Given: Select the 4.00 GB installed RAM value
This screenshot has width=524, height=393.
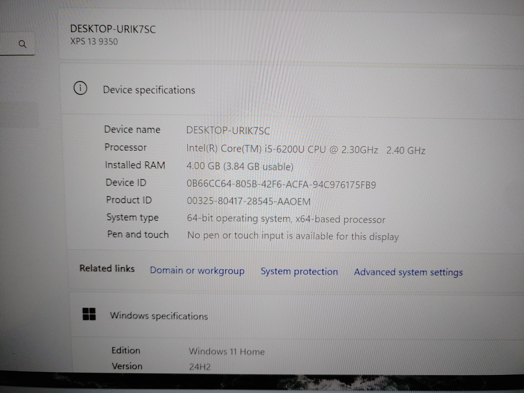Looking at the screenshot, I should (240, 166).
